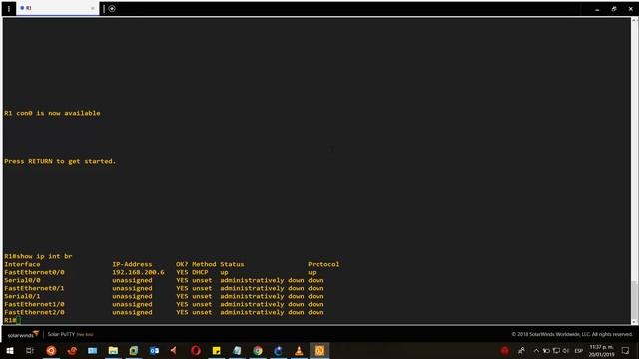Screen dimensions: 639x359
Task: Expand hidden system tray icons chevron
Action: coord(536,350)
